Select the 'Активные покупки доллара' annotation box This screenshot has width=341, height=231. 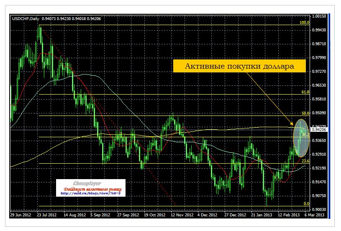click(x=237, y=67)
